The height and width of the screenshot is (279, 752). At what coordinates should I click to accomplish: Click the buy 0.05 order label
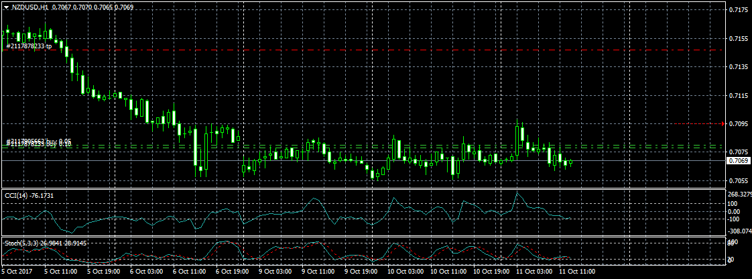click(39, 142)
